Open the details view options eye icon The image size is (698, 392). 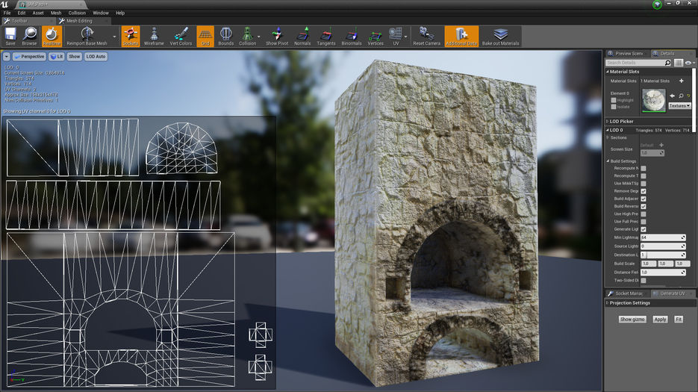689,63
